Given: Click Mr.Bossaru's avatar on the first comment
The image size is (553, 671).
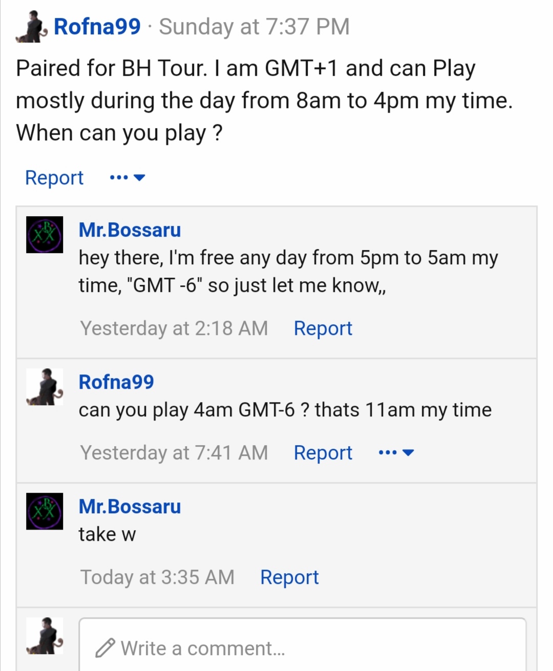Looking at the screenshot, I should [45, 235].
